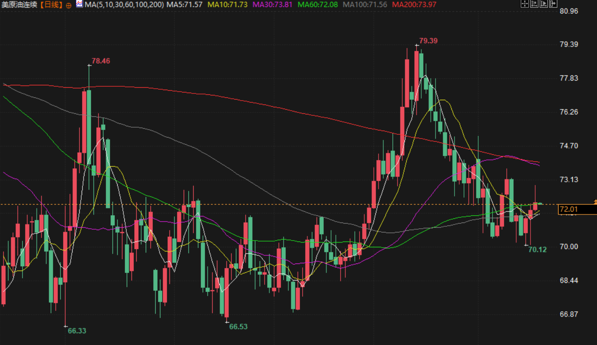Viewport: 597px width, 345px height.
Task: Select the red MA200:73.97 legend
Action: (x=415, y=5)
